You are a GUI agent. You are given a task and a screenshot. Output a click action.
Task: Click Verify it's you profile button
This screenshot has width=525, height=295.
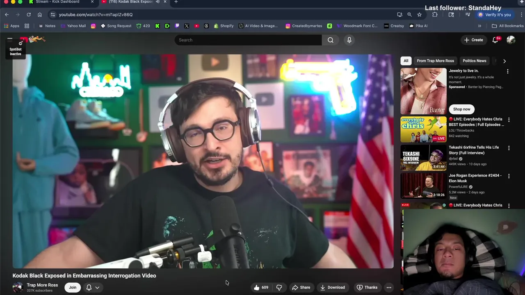pyautogui.click(x=494, y=14)
